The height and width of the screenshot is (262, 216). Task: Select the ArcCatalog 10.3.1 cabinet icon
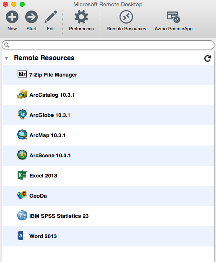[22, 94]
